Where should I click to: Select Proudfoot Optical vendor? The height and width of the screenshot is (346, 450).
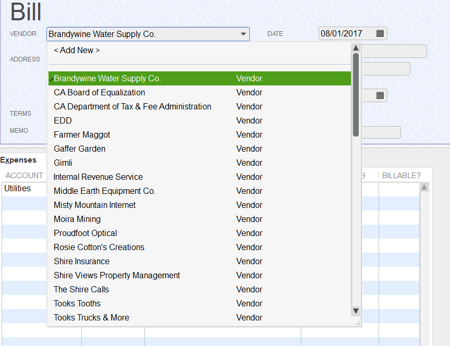(200, 233)
